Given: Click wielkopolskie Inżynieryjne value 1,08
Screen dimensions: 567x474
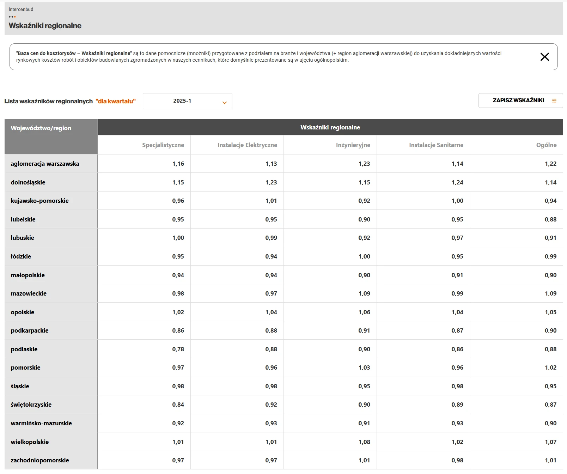Looking at the screenshot, I should pos(364,442).
